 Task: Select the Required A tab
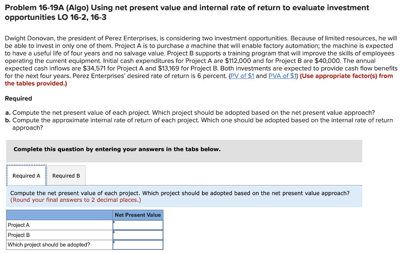pyautogui.click(x=26, y=175)
